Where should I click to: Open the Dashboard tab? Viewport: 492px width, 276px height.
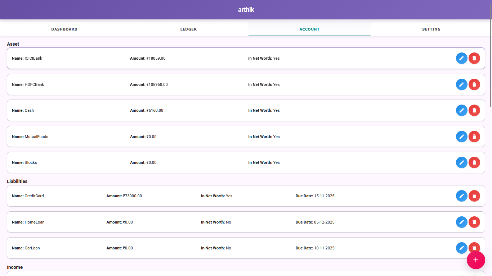[64, 29]
